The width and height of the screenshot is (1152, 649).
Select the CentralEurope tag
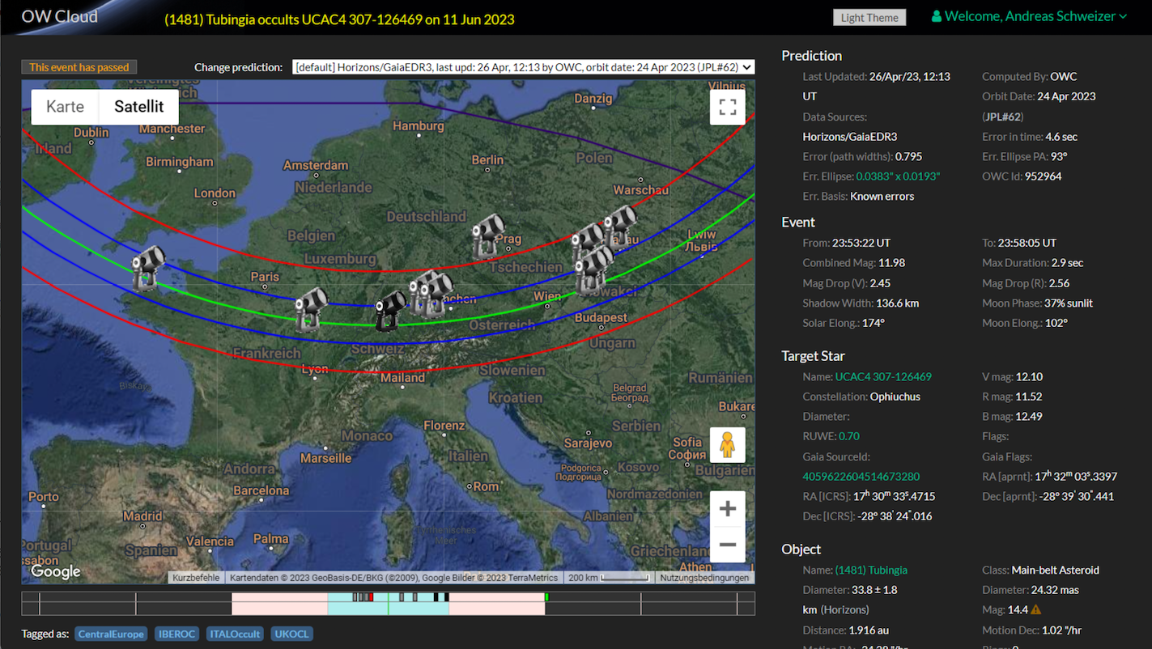(112, 634)
